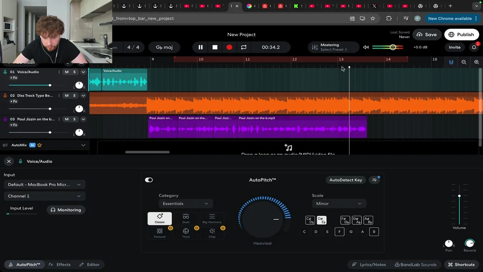483x272 pixels.
Task: Select the Big Harmony preset
Action: 212,218
